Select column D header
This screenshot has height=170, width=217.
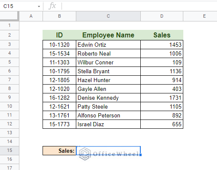tap(162, 16)
